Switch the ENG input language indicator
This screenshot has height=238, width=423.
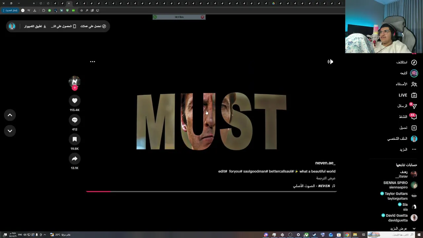(20, 235)
